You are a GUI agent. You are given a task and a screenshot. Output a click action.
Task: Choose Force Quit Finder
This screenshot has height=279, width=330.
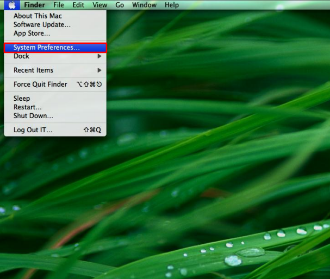click(x=55, y=85)
